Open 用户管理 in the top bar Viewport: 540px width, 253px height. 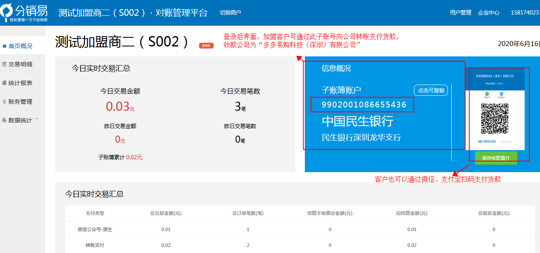click(x=460, y=12)
